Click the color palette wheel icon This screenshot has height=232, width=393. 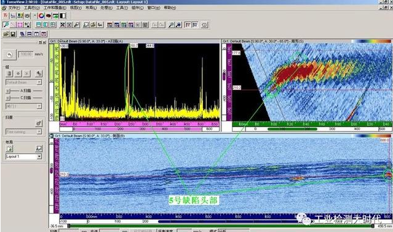tap(41, 16)
